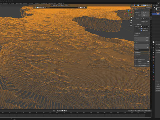
Task: Jump to timeline start button
Action: point(58,111)
